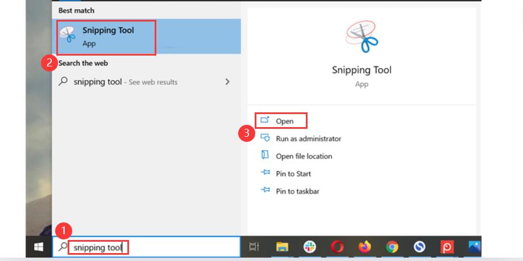Open the red P app on taskbar
This screenshot has height=261, width=523.
(447, 247)
